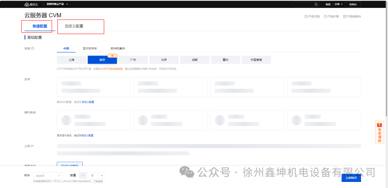This screenshot has height=188, width=388.
Task: Switch to the 快速配置 tab
Action: (x=40, y=26)
